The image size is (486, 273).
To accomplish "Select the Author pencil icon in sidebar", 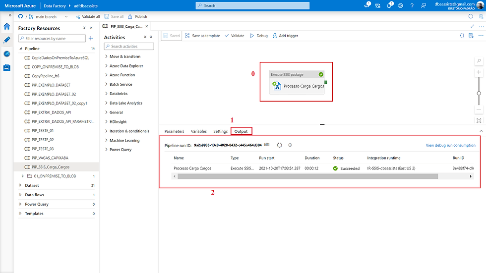I will (x=7, y=40).
